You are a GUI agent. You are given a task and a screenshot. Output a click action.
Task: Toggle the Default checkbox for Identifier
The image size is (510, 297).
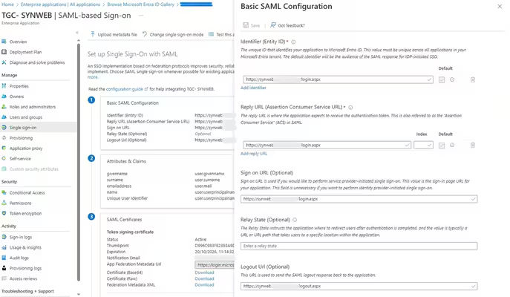(x=442, y=79)
